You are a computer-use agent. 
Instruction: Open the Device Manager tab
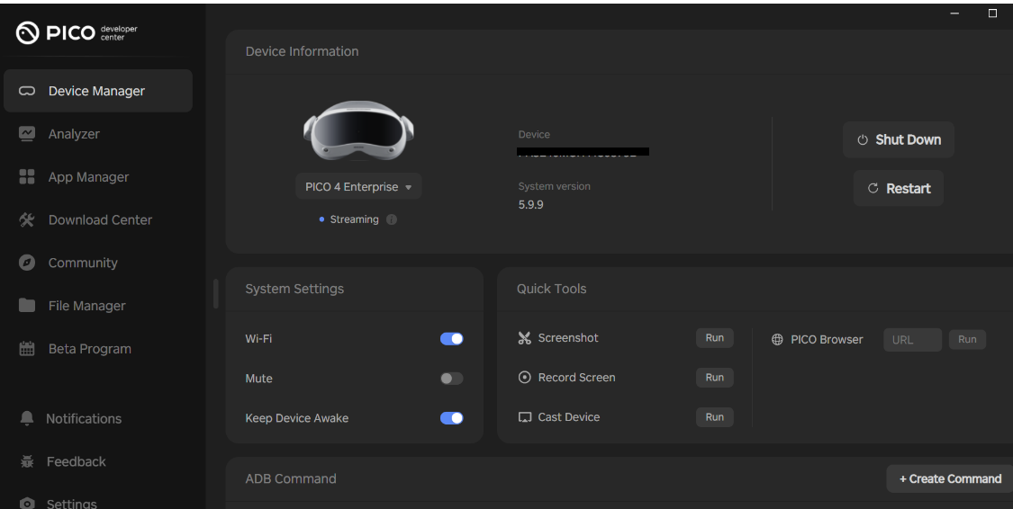(x=97, y=91)
